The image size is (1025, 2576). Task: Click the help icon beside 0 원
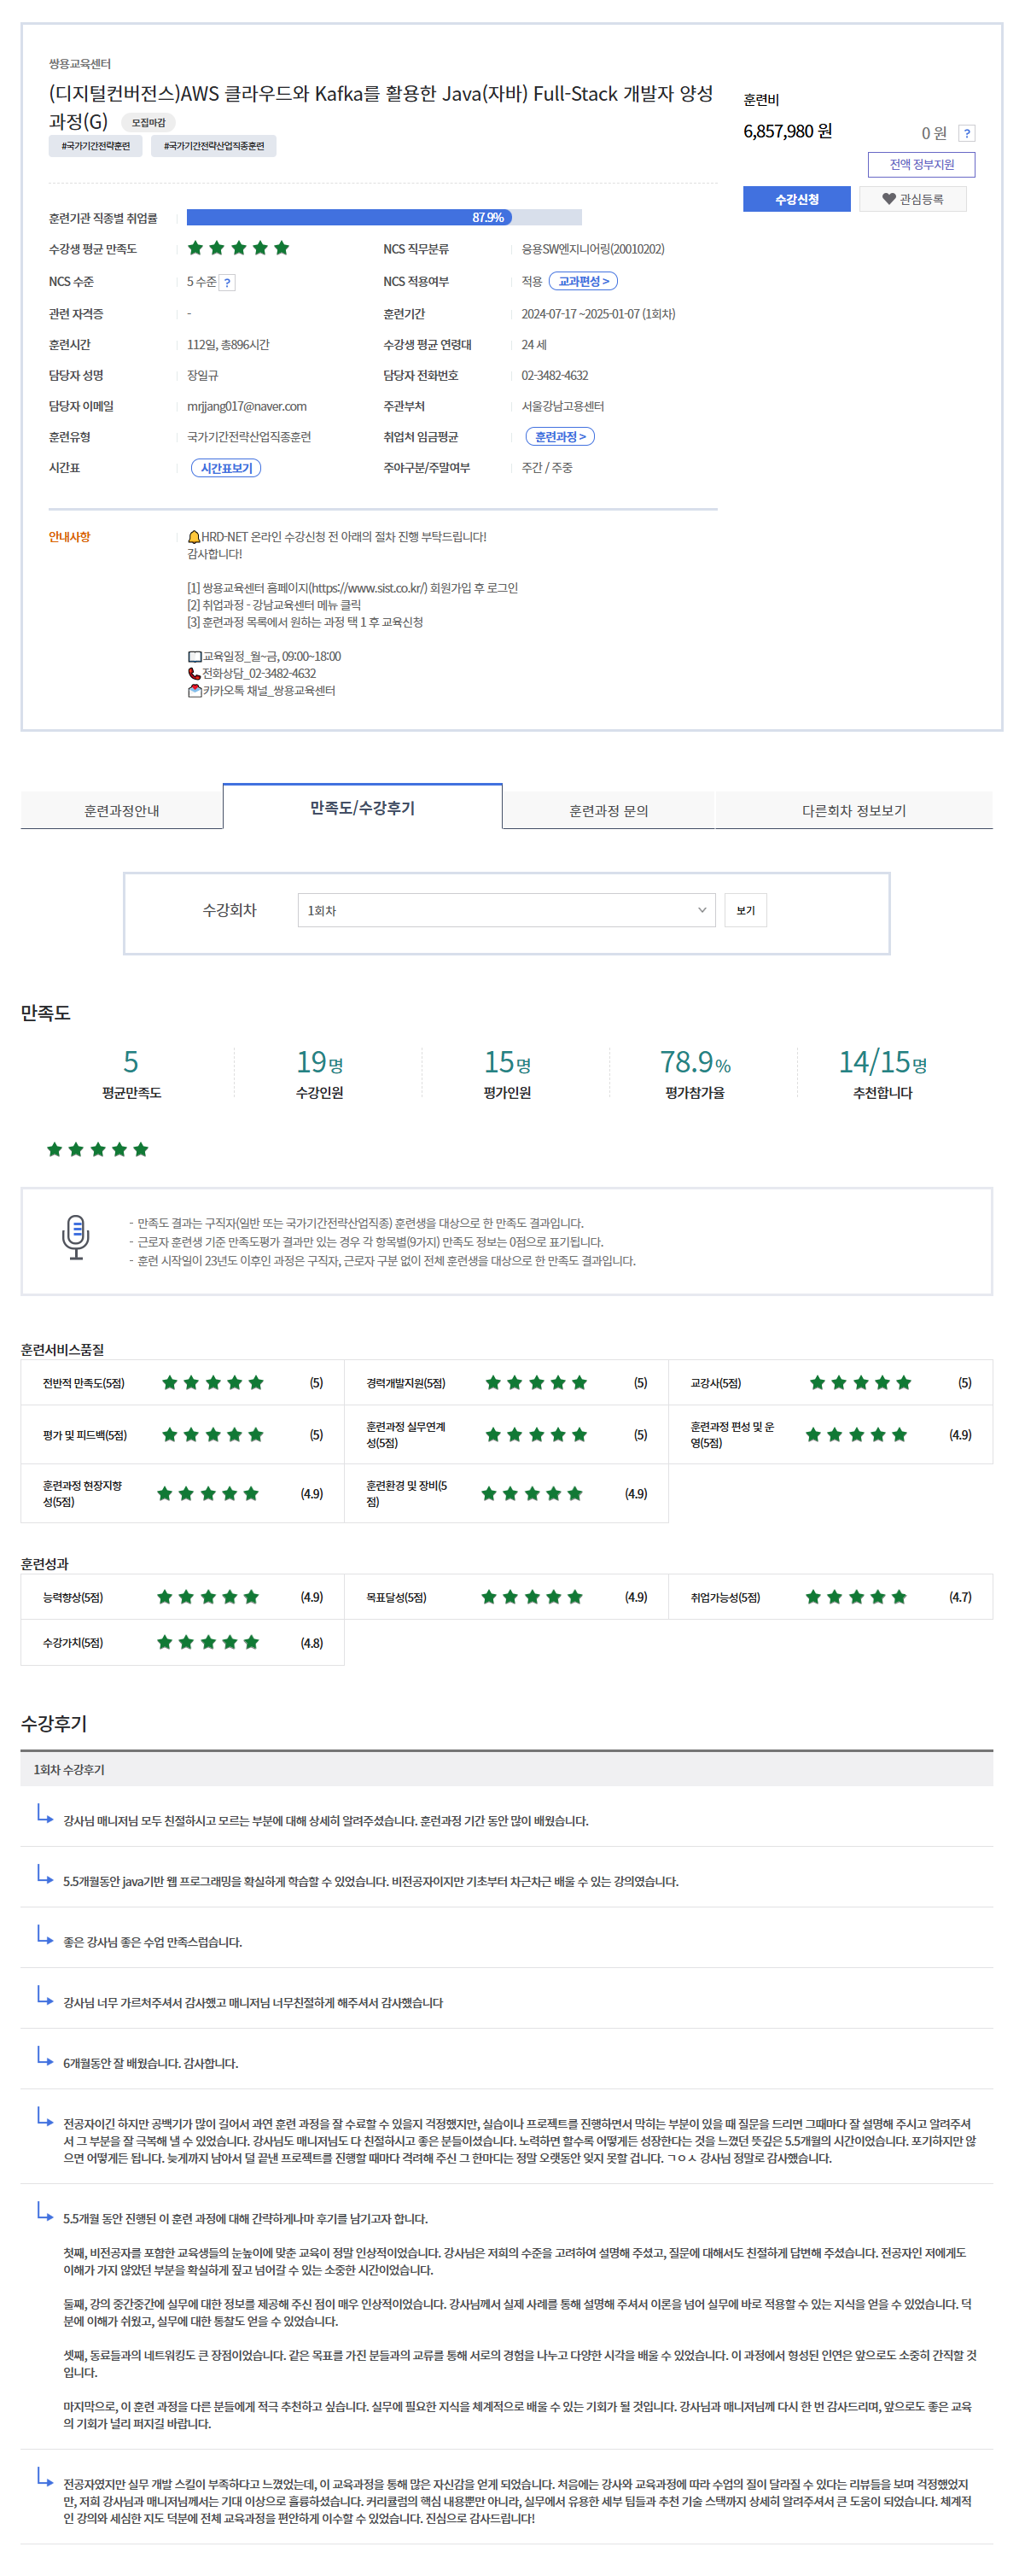coord(966,133)
